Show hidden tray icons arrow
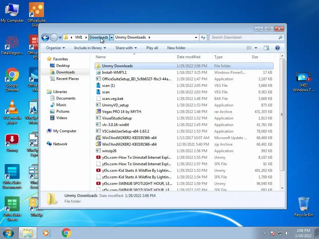Image resolution: width=319 pixels, height=239 pixels. tap(265, 233)
